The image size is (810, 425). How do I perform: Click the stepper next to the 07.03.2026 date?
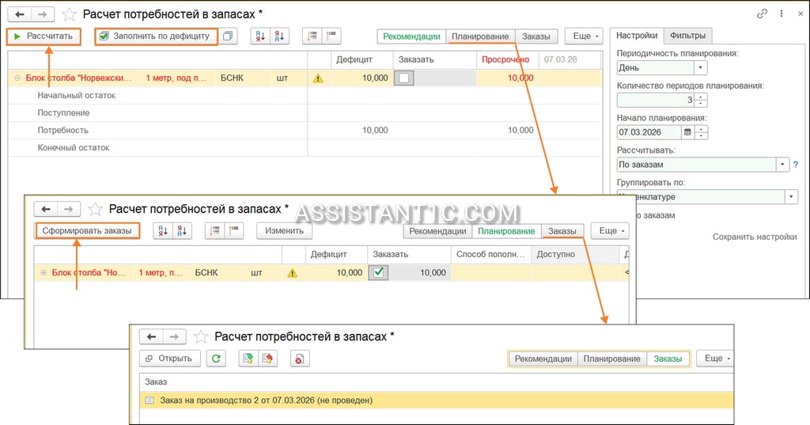701,132
